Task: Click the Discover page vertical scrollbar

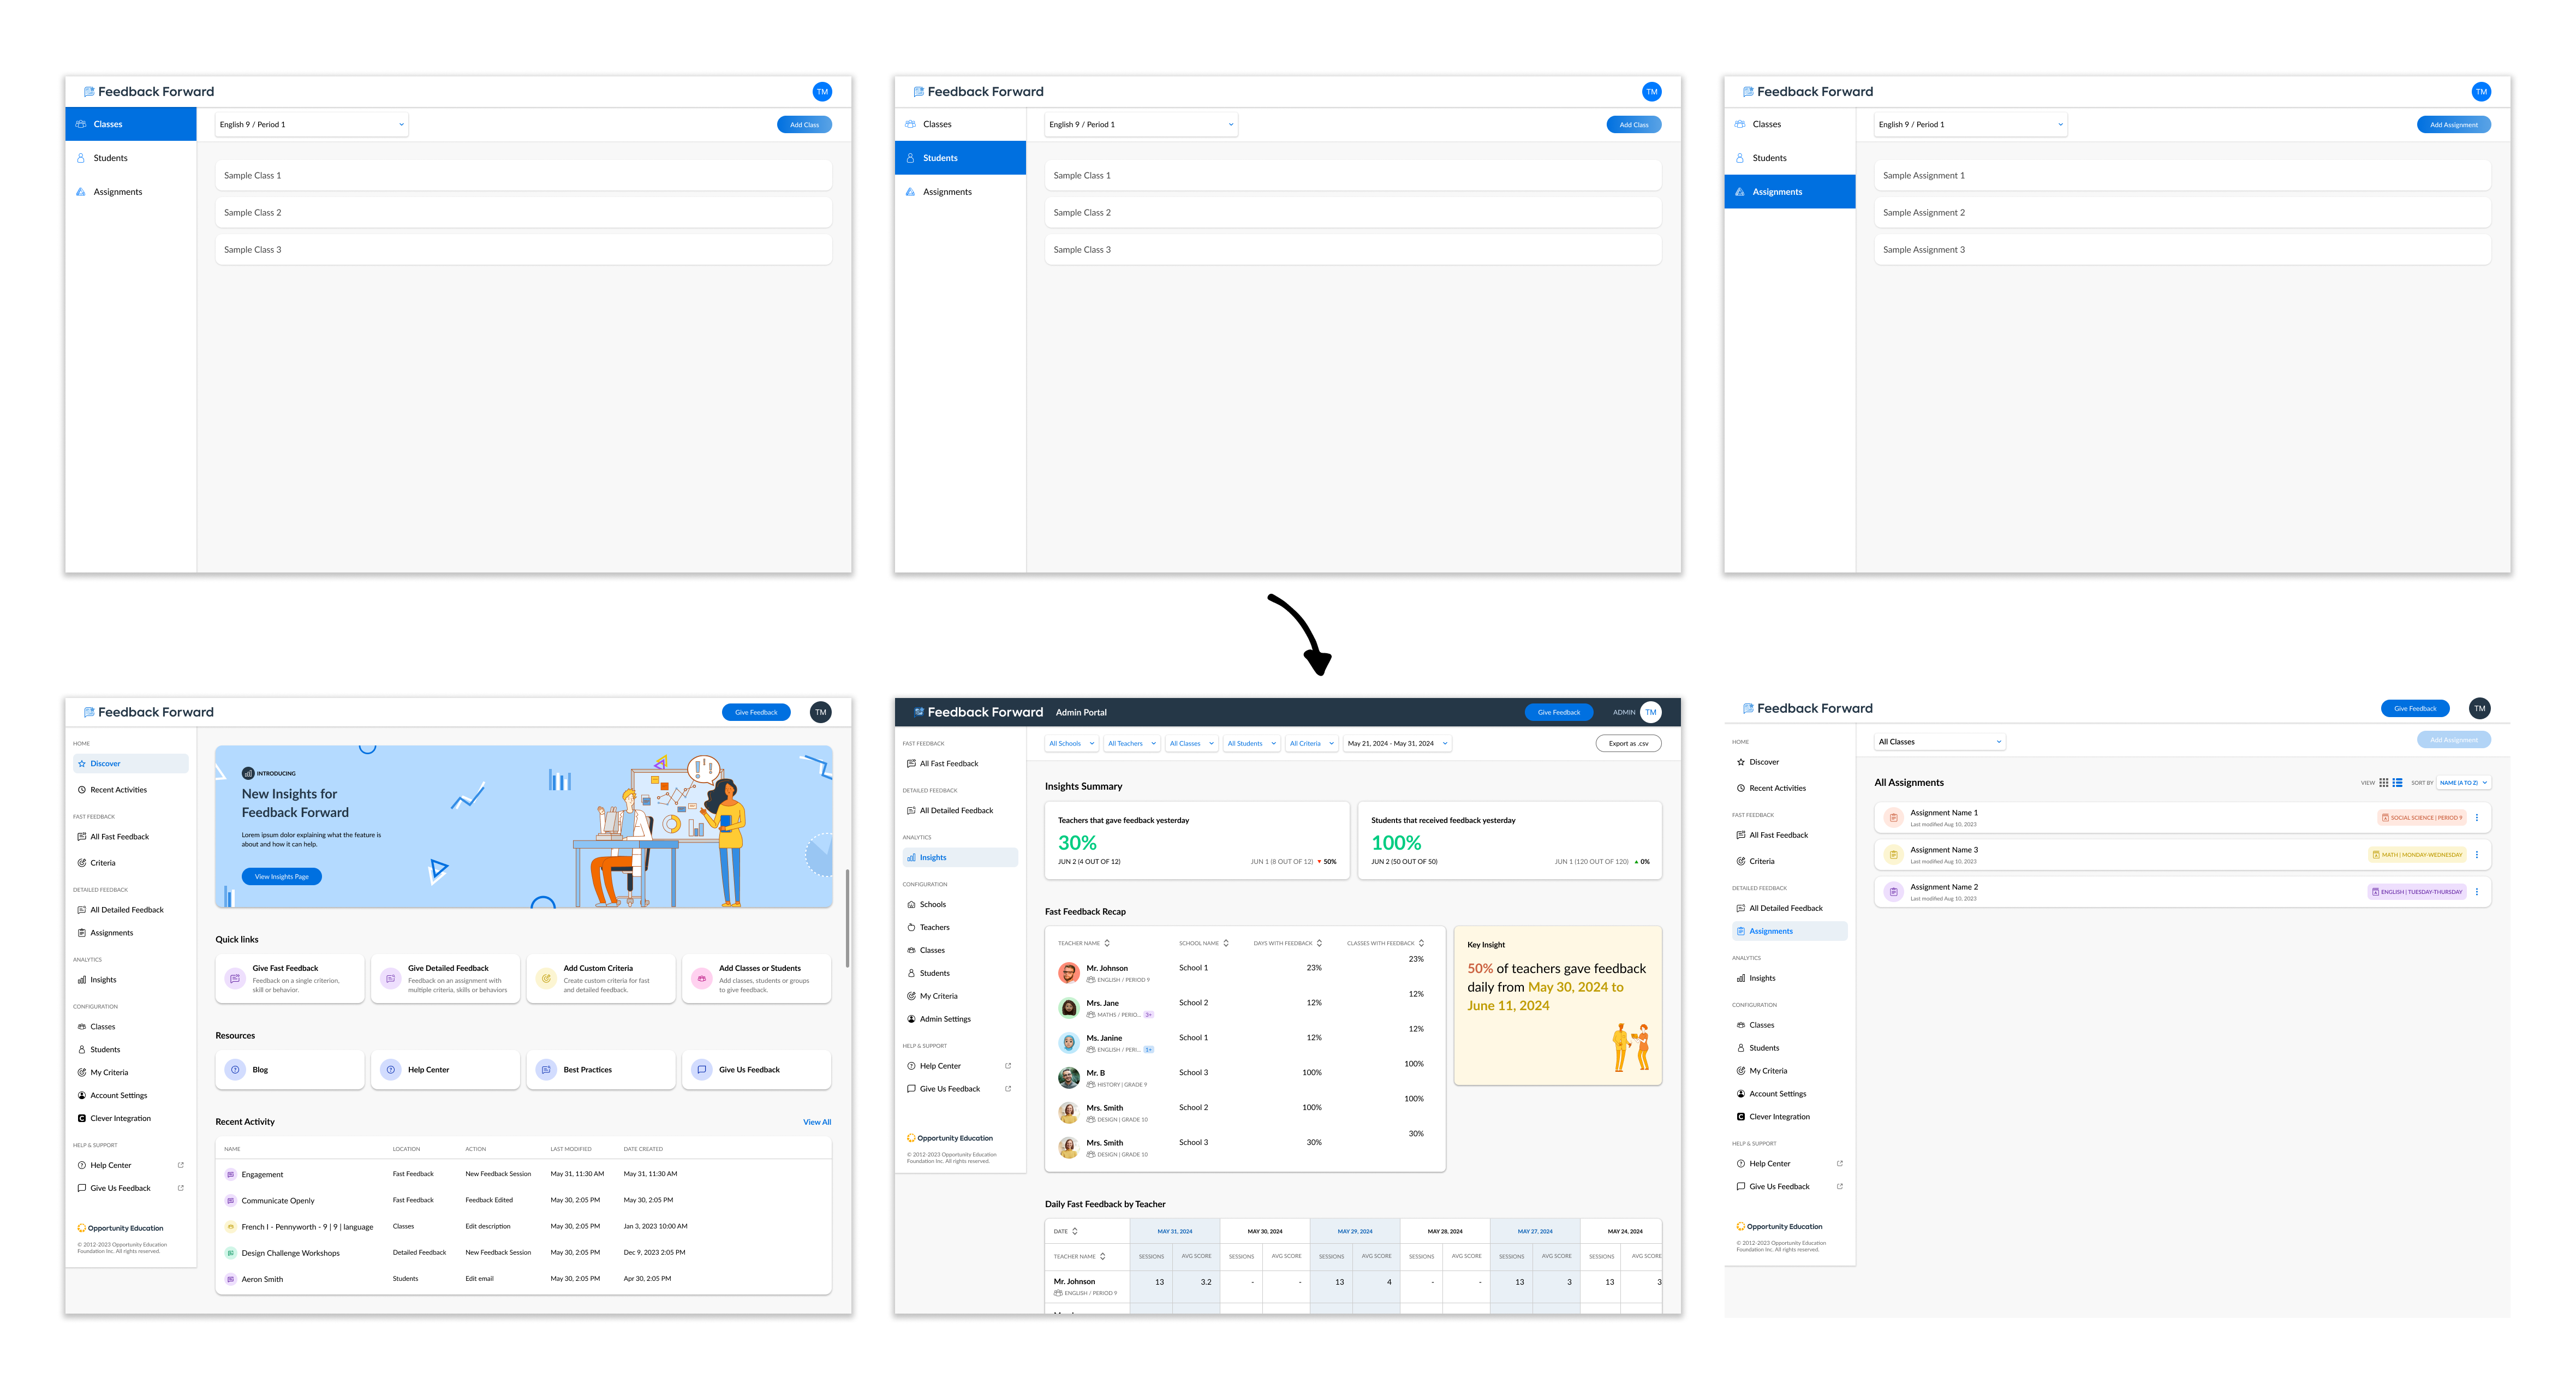Action: click(847, 918)
